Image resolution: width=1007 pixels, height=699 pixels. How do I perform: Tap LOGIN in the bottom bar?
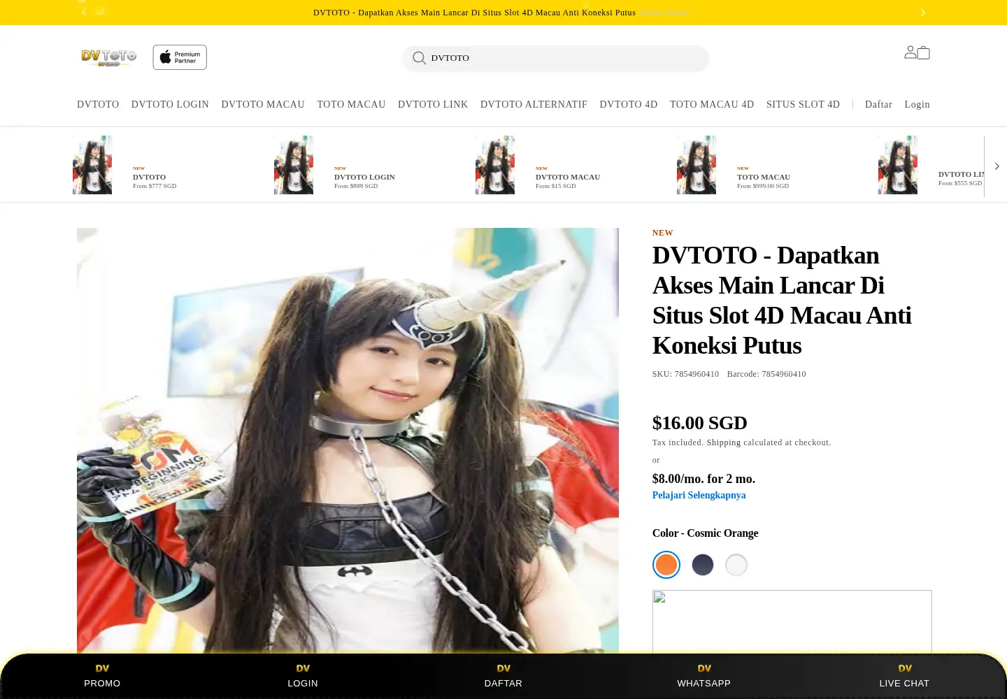click(x=303, y=676)
